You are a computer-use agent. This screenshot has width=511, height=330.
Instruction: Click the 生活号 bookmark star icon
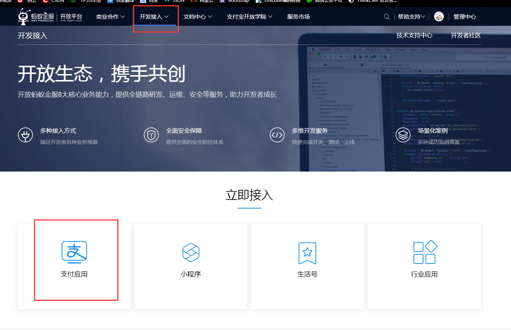point(307,253)
